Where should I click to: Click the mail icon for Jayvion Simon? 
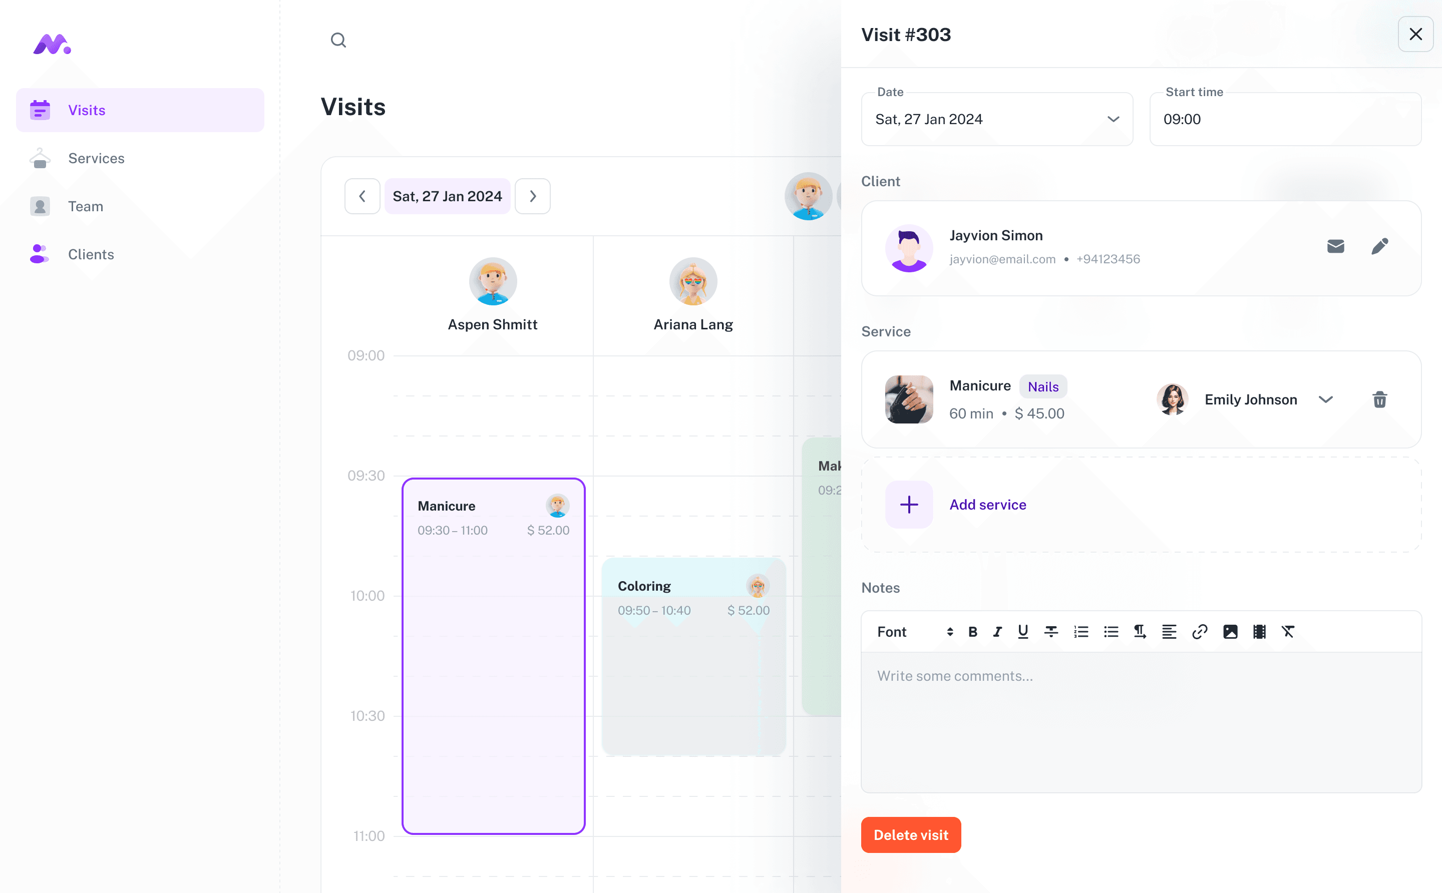(x=1336, y=246)
